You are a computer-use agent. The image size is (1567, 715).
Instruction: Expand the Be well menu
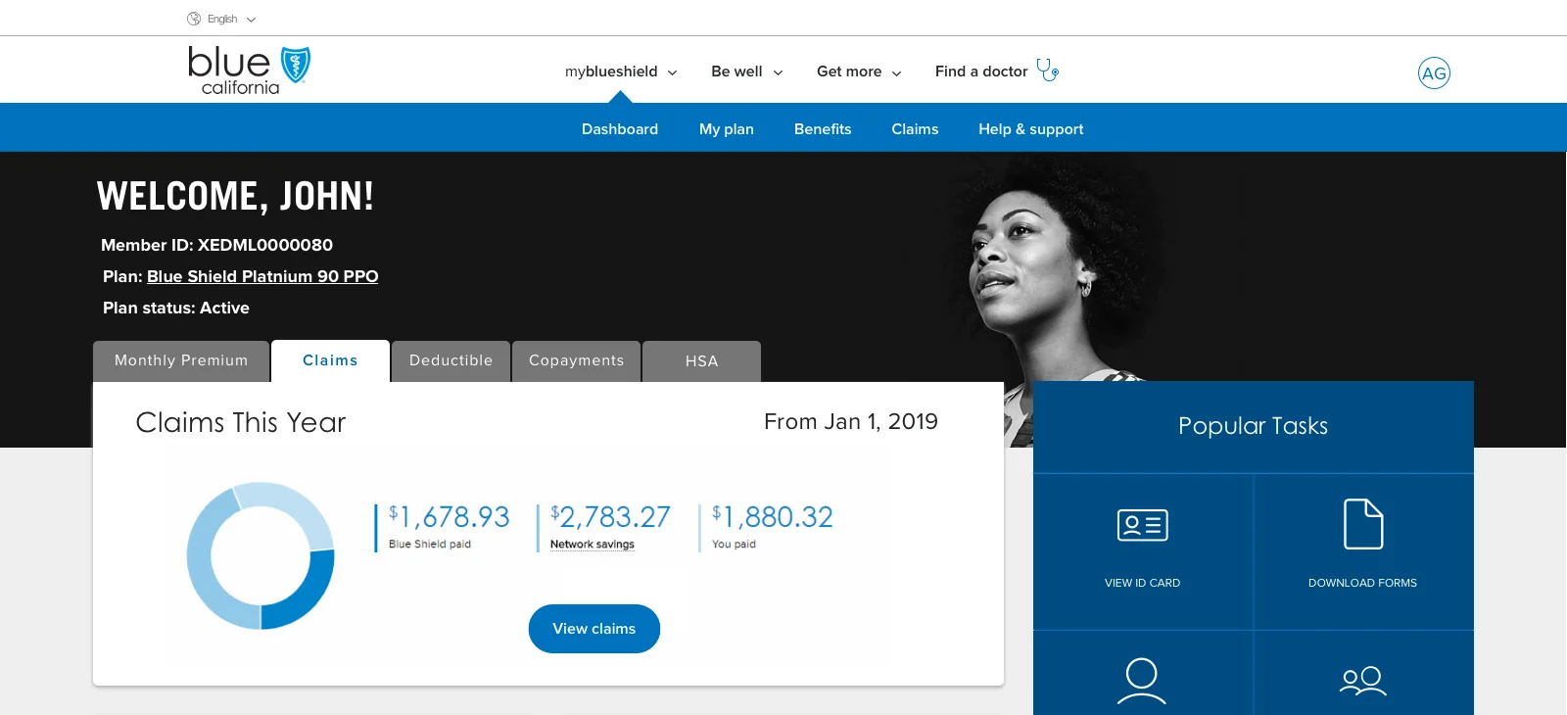746,71
